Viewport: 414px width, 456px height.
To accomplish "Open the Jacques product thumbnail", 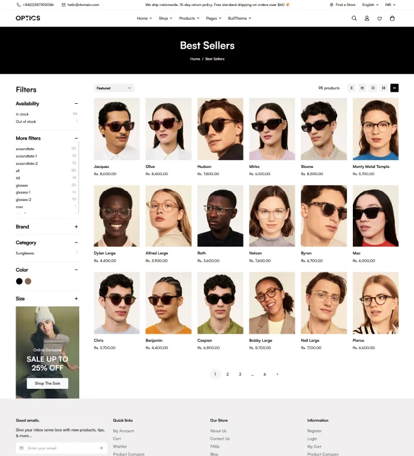I will [116, 129].
